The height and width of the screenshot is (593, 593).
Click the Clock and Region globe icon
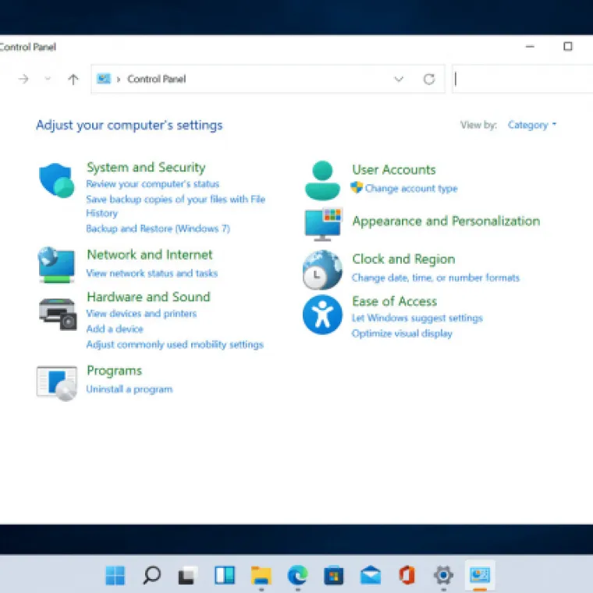click(322, 271)
